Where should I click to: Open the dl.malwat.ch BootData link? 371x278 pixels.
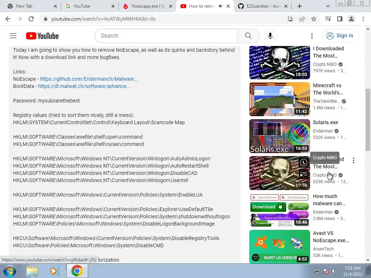[x=84, y=86]
